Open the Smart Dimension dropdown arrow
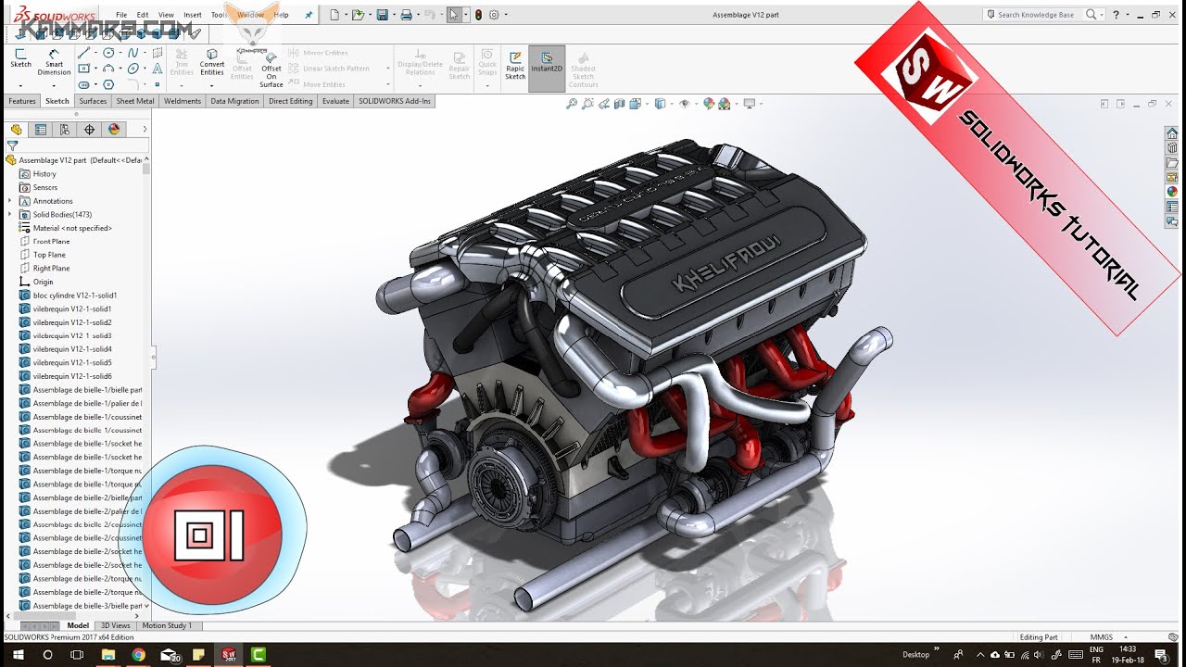 [54, 85]
